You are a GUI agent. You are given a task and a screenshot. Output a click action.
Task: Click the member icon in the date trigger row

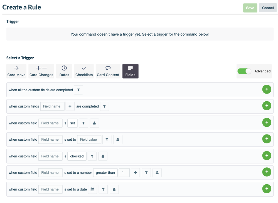point(114,189)
